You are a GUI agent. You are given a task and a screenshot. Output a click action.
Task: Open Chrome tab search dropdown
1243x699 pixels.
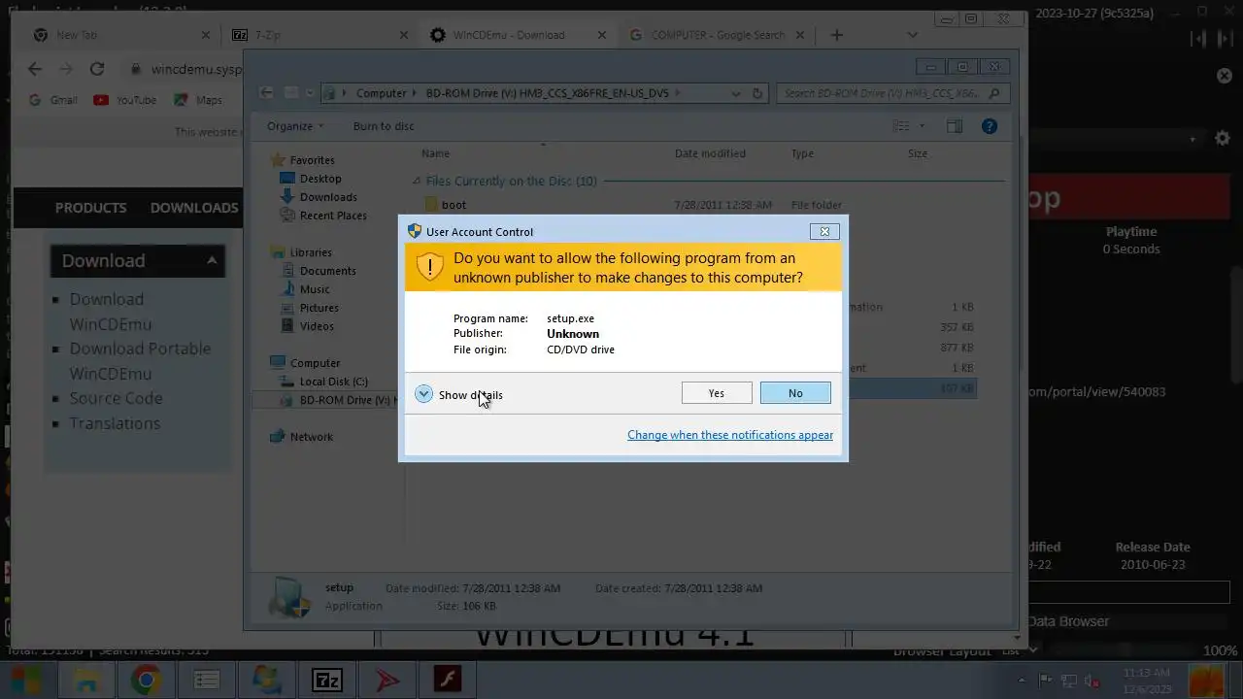coord(912,35)
